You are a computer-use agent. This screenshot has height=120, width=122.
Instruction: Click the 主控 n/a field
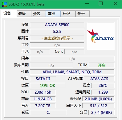(x=57, y=45)
